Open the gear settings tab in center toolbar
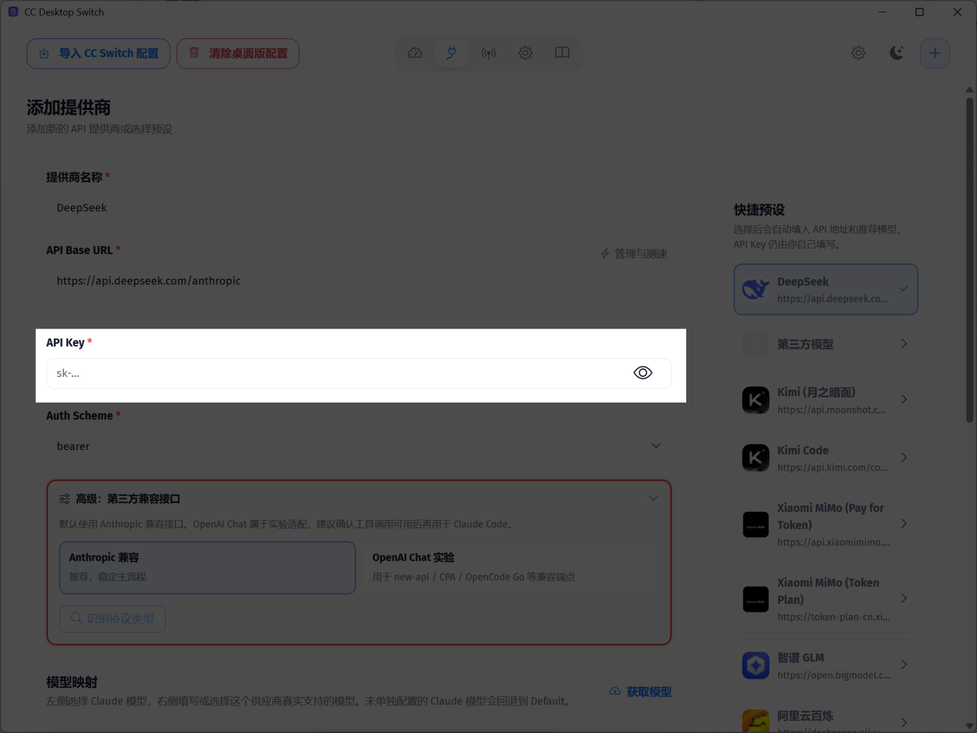Viewport: 977px width, 733px height. click(525, 54)
